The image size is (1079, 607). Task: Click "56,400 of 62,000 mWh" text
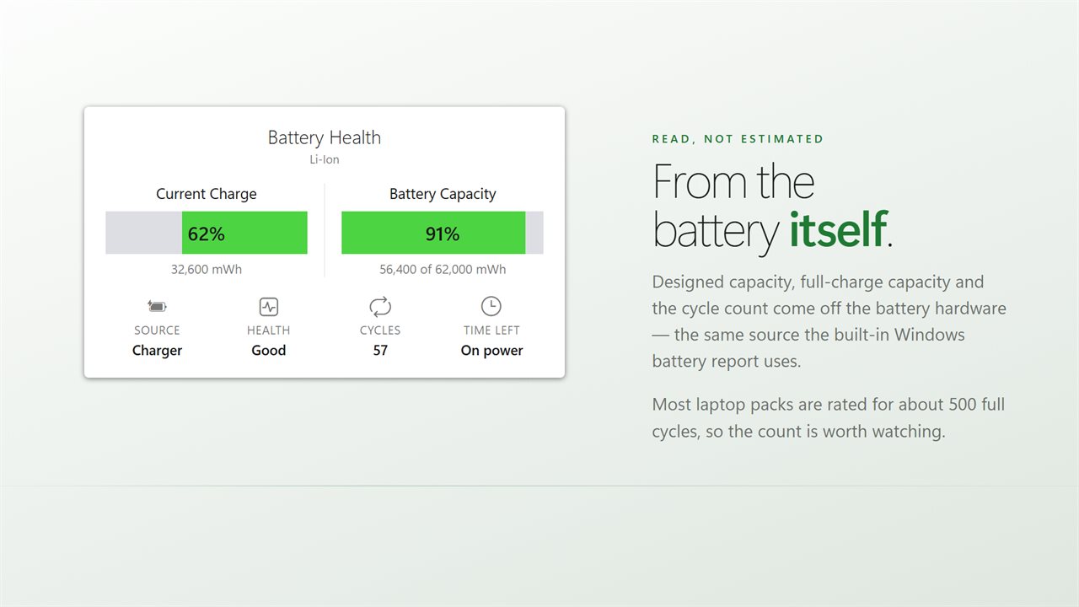(443, 270)
